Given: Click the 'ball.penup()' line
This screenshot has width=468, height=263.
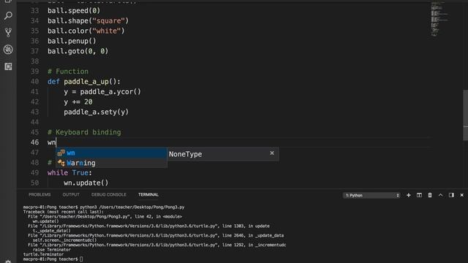Looking at the screenshot, I should point(72,41).
